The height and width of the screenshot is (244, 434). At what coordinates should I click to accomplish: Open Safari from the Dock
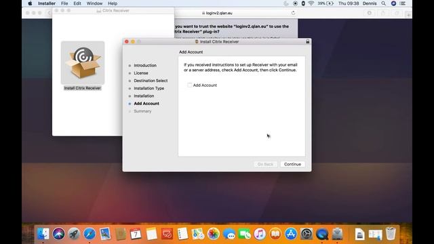(x=90, y=234)
